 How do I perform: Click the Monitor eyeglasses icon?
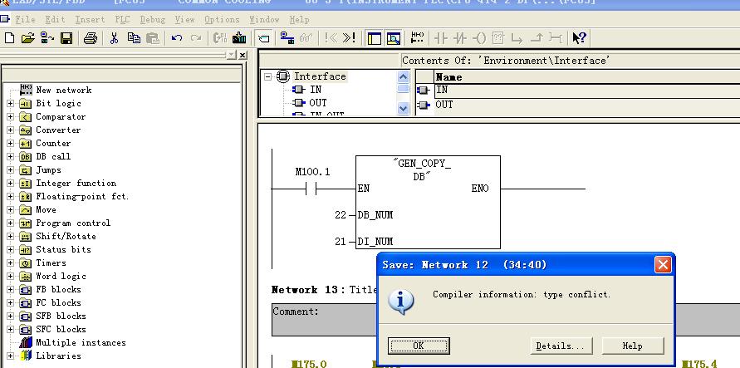[306, 38]
